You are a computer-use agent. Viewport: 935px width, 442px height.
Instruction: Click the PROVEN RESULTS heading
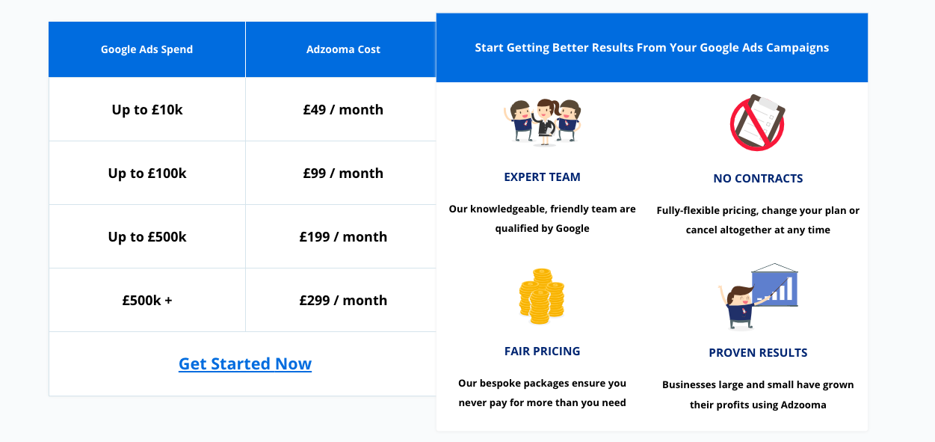pos(758,353)
